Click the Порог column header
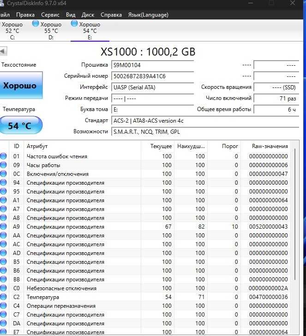 tap(224, 146)
